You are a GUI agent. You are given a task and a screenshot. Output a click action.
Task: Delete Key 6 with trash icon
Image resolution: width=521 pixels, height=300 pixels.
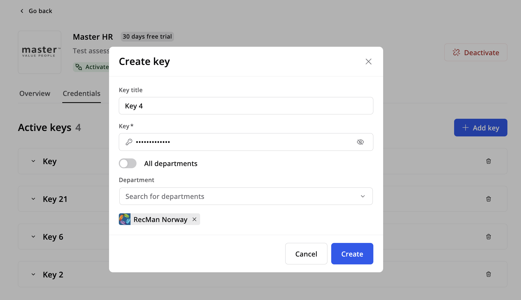488,237
